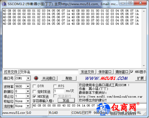This screenshot has height=118, width=149.
Task: Click the 关闭串口 button
Action: [x=49, y=78]
